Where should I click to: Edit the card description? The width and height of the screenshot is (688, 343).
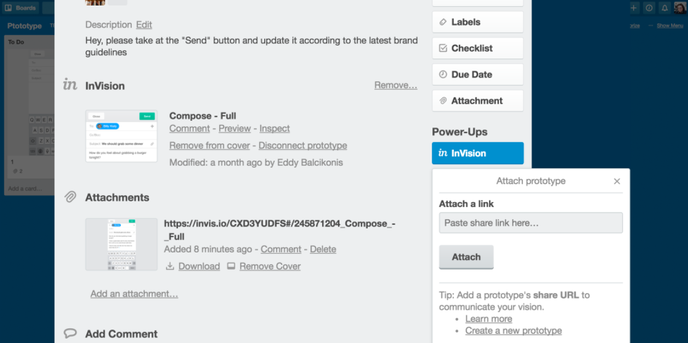click(144, 25)
